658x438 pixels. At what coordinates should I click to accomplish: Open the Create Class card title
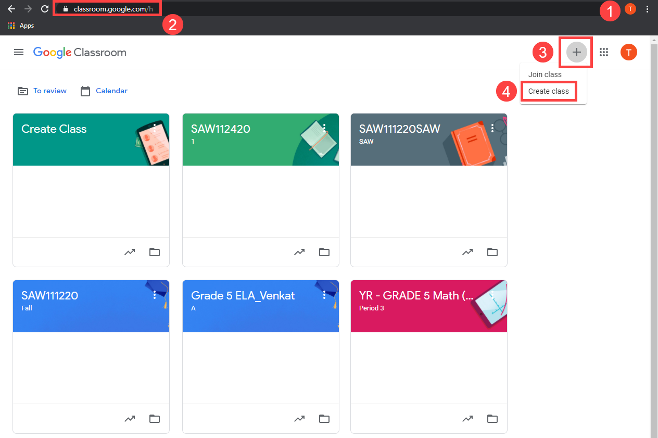(x=54, y=129)
